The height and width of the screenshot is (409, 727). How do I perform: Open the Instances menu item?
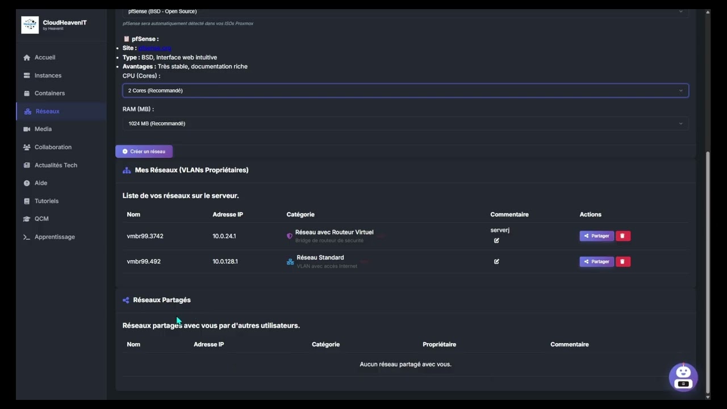(48, 76)
